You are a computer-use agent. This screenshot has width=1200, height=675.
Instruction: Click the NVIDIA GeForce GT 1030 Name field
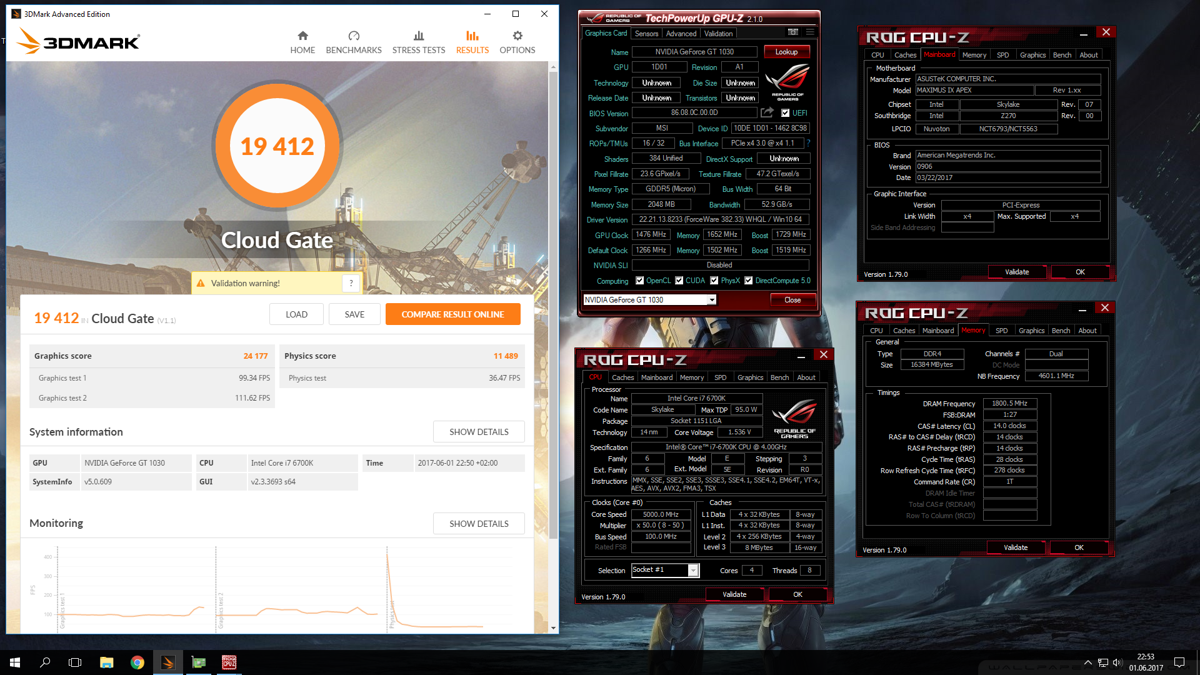coord(694,52)
